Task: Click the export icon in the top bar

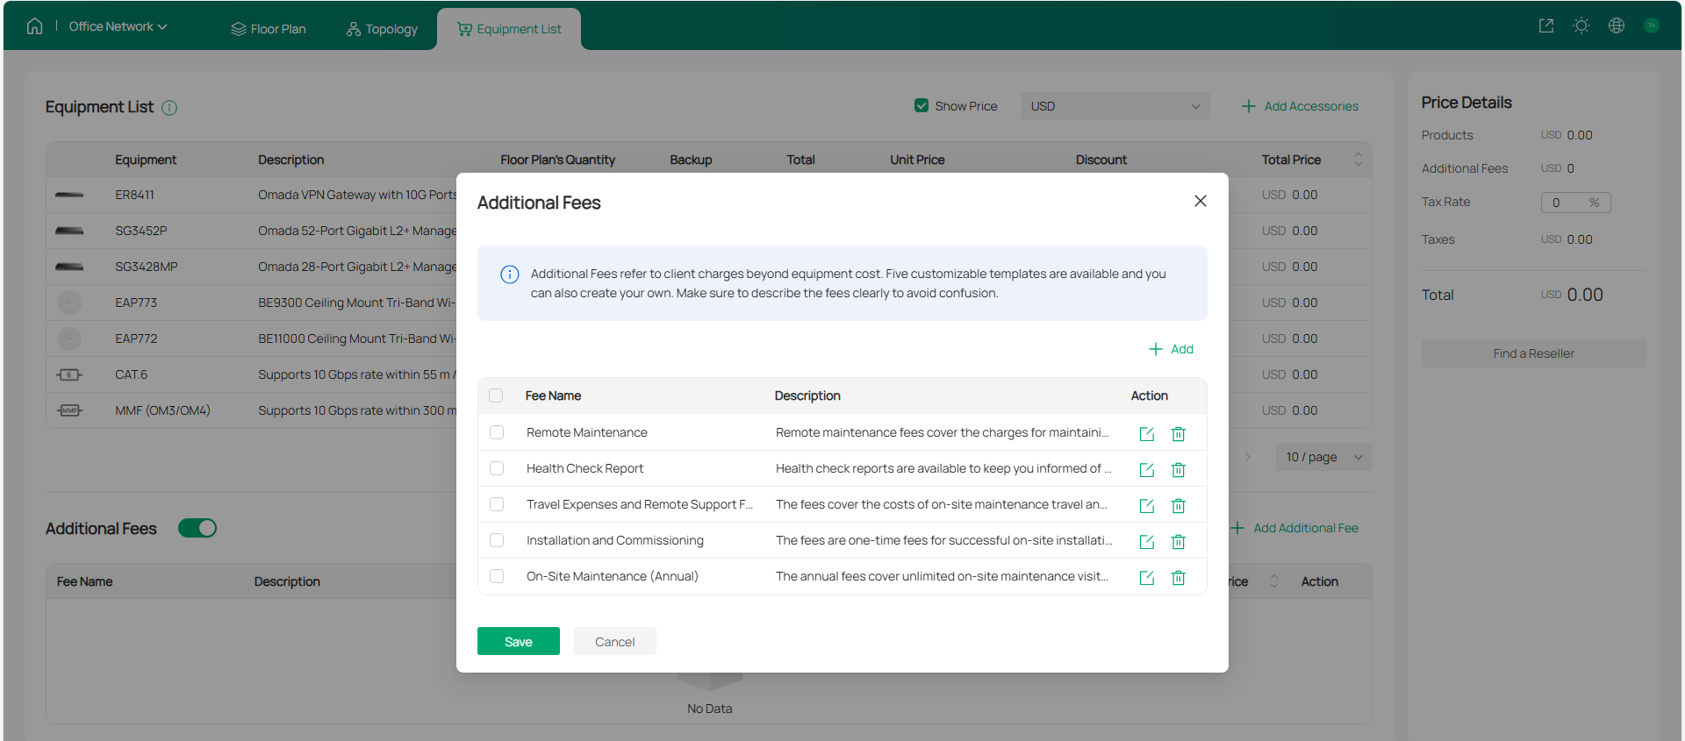Action: tap(1546, 26)
